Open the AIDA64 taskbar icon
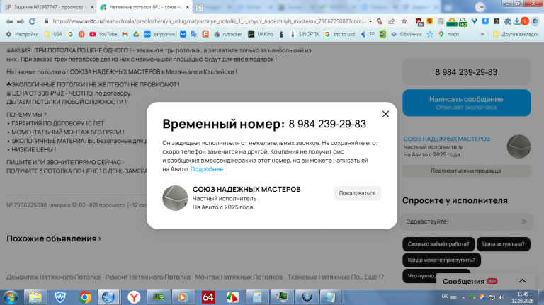 (208, 297)
